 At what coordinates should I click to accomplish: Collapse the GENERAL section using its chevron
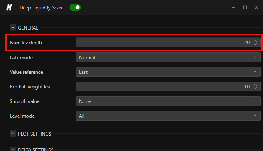[x=13, y=28]
